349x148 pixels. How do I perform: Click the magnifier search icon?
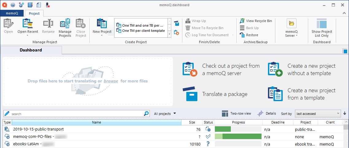(146, 114)
